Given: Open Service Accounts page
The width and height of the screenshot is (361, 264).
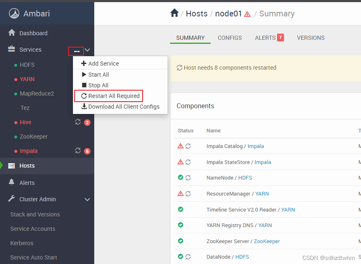Looking at the screenshot, I should coord(33,229).
